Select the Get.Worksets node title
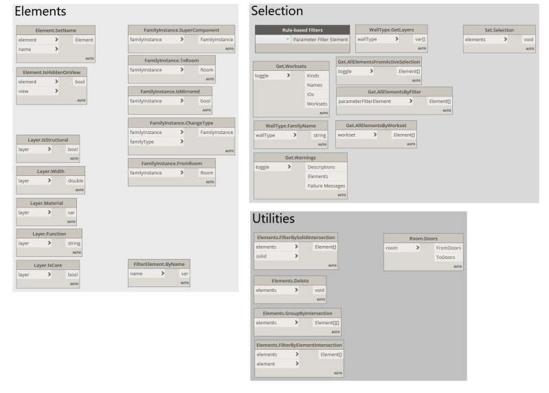The image size is (549, 393). (x=291, y=66)
